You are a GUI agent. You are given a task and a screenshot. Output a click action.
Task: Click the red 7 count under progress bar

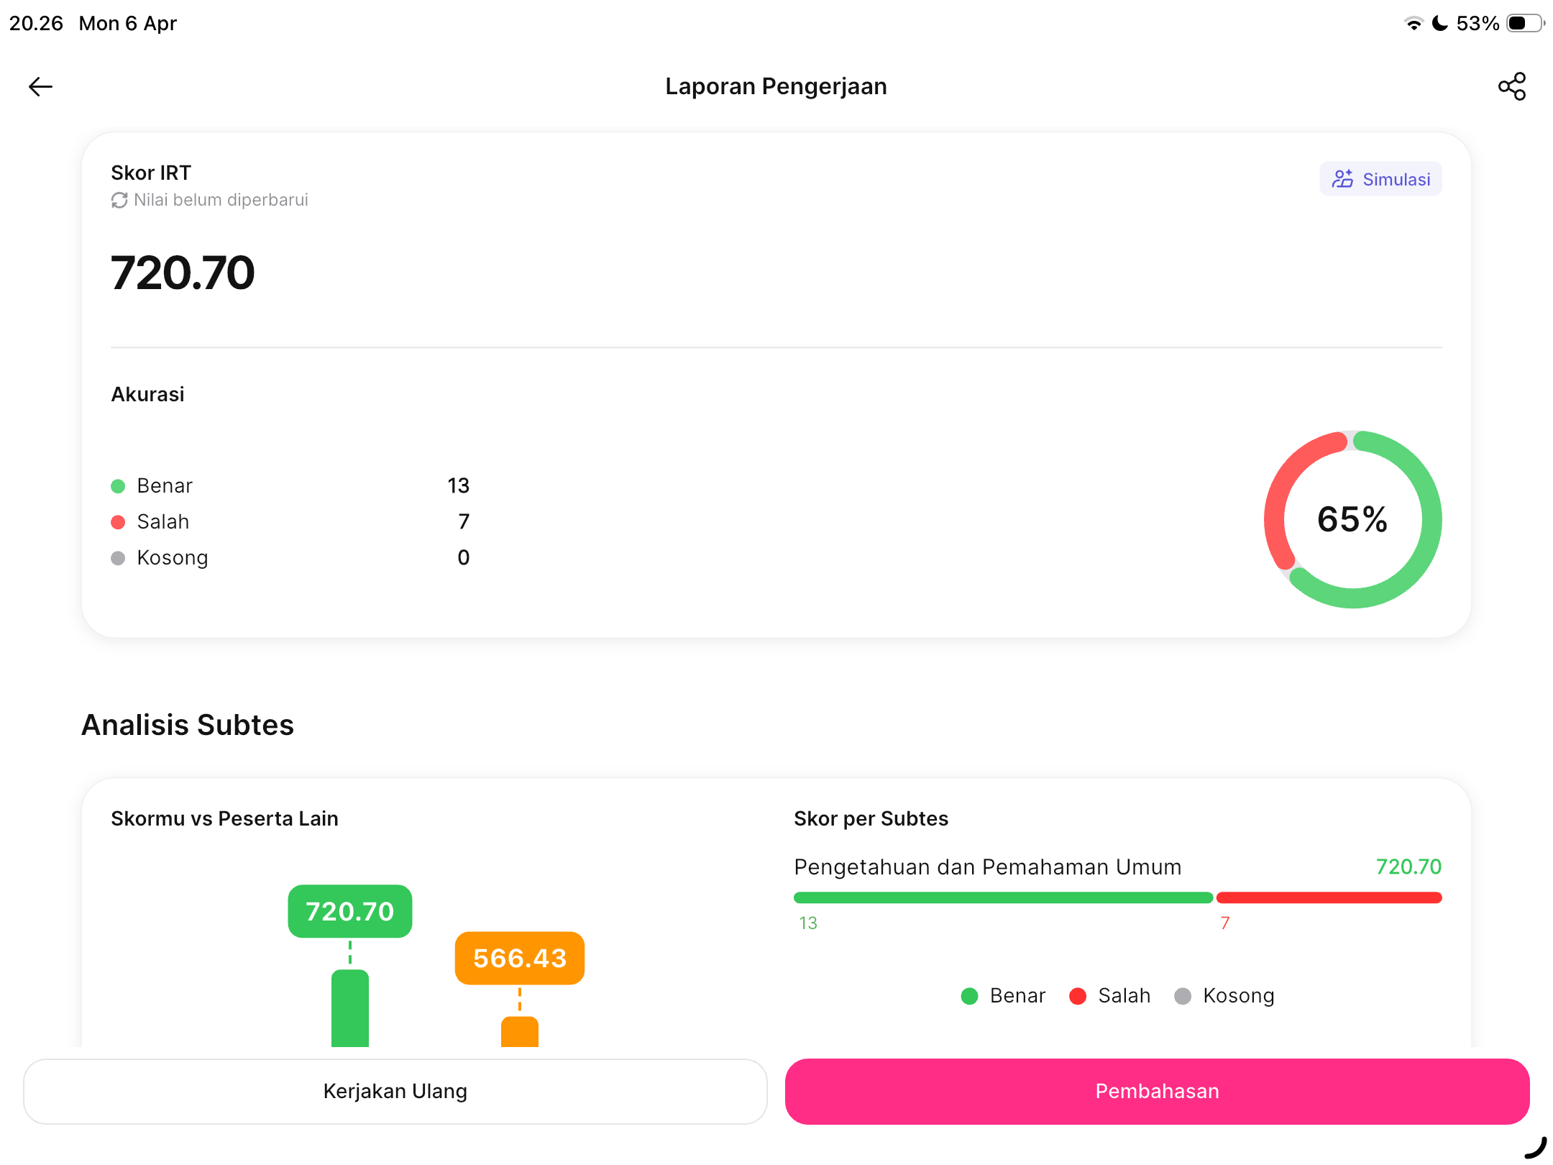click(1225, 923)
